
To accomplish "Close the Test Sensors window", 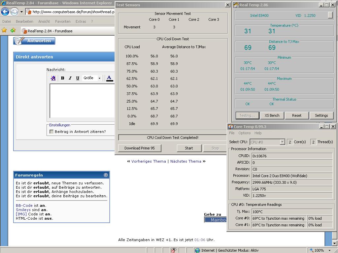I will point(228,5).
